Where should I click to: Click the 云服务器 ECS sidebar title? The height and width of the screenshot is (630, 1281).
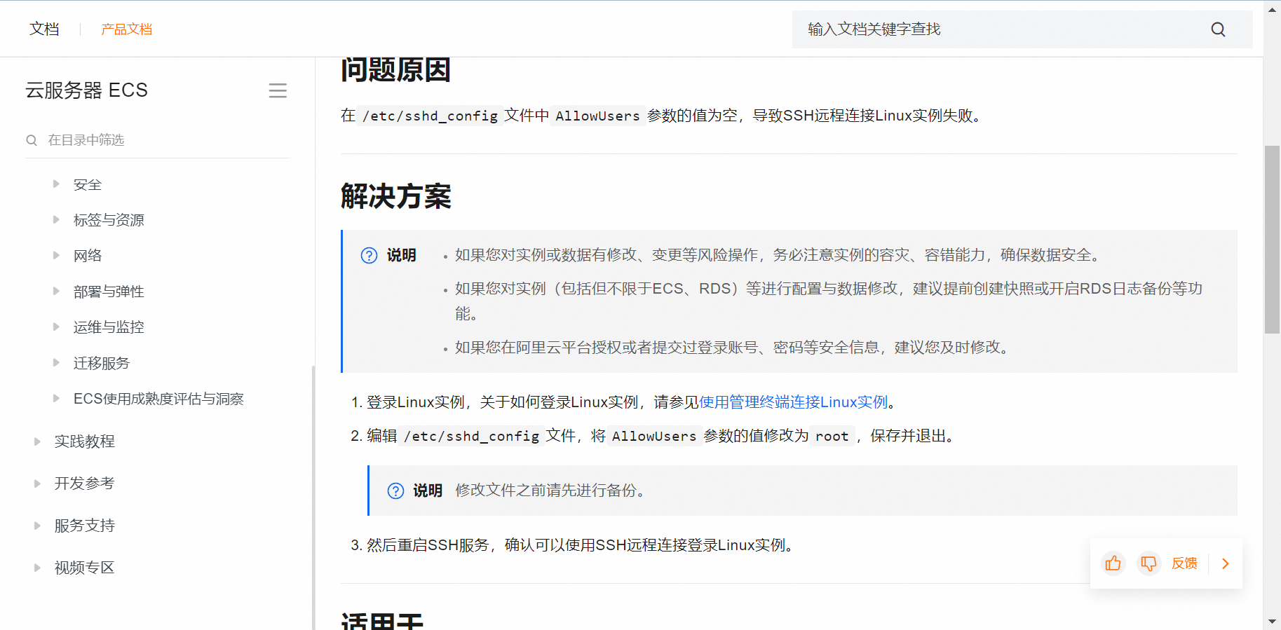click(x=87, y=90)
